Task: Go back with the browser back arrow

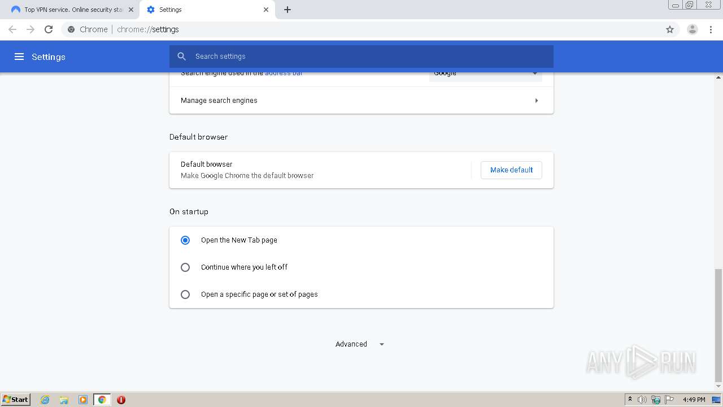Action: (x=12, y=29)
